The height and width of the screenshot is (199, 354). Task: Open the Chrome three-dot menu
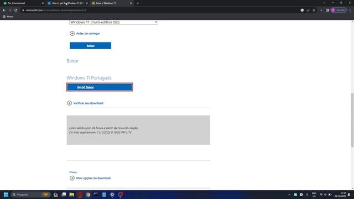(350, 10)
